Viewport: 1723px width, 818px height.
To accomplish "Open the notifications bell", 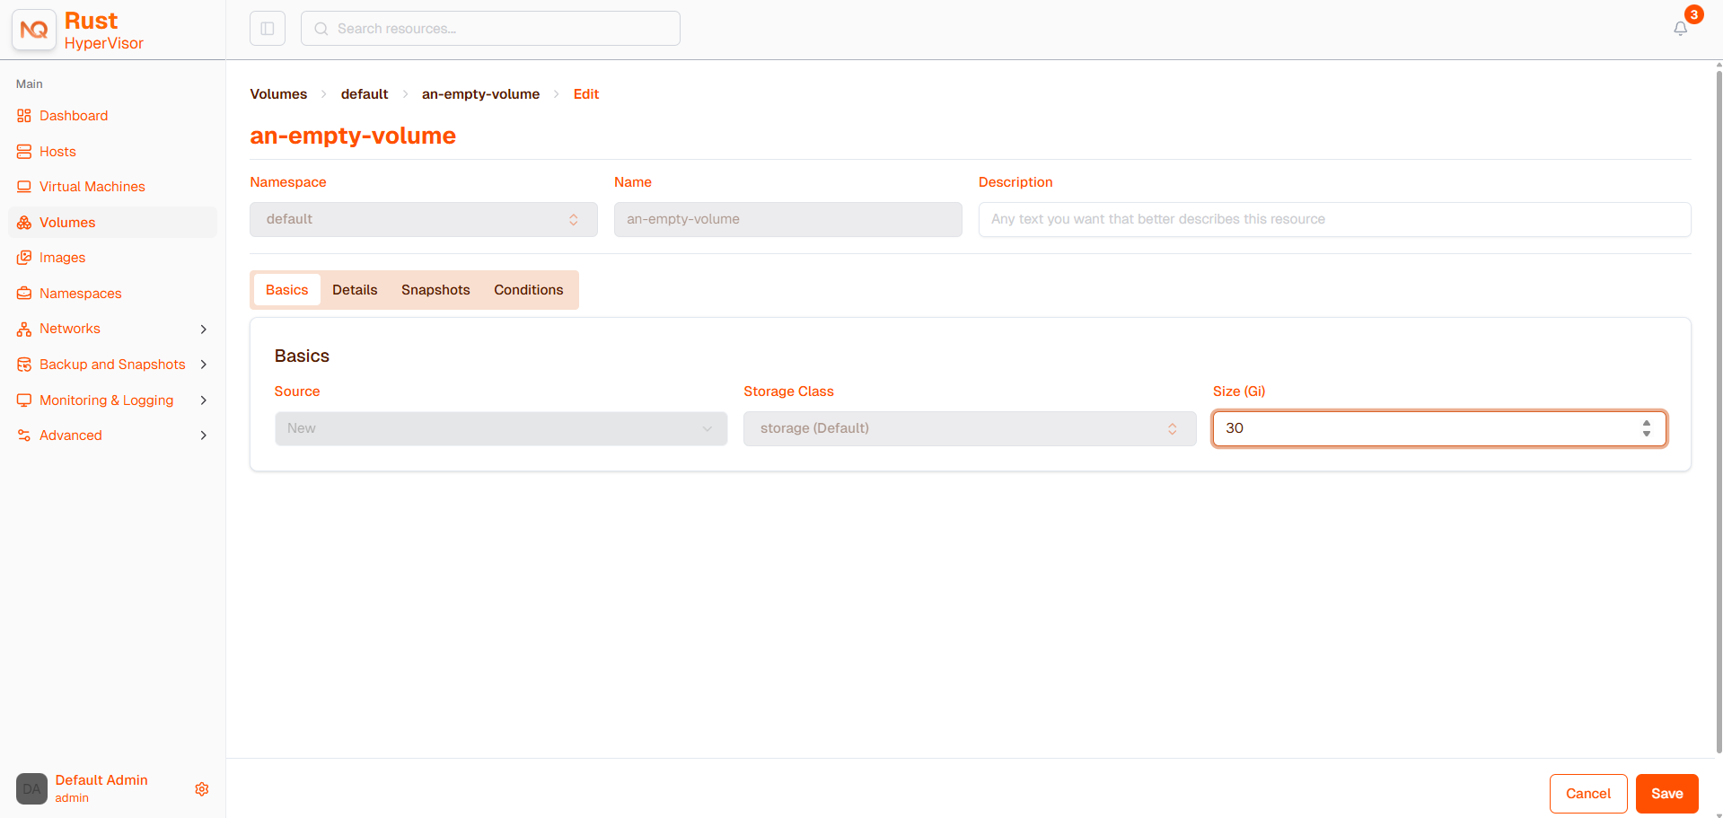I will coord(1680,29).
